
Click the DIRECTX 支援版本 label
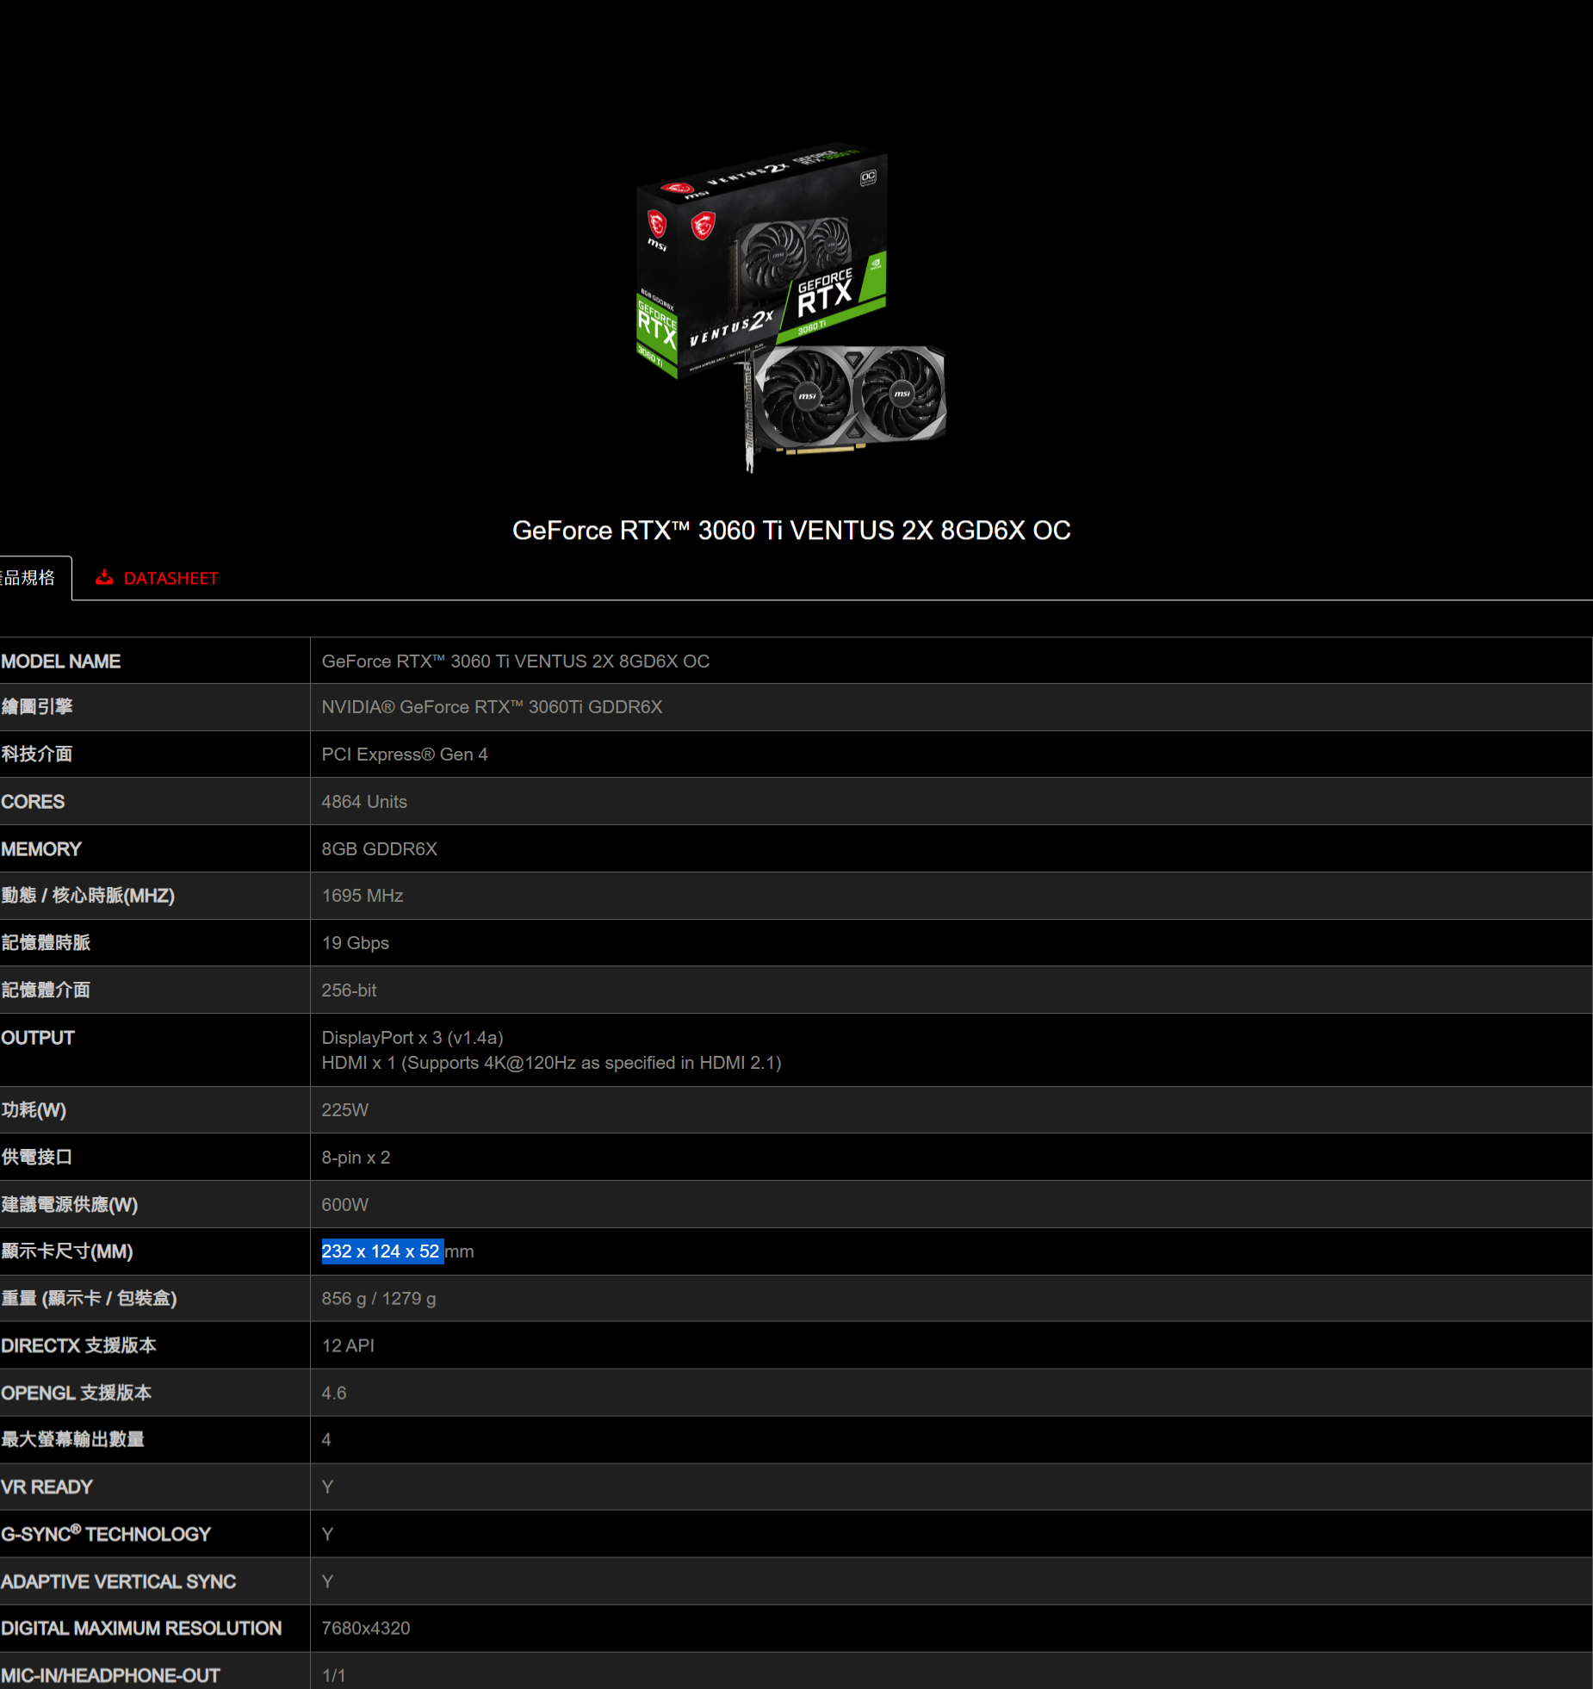pyautogui.click(x=78, y=1346)
